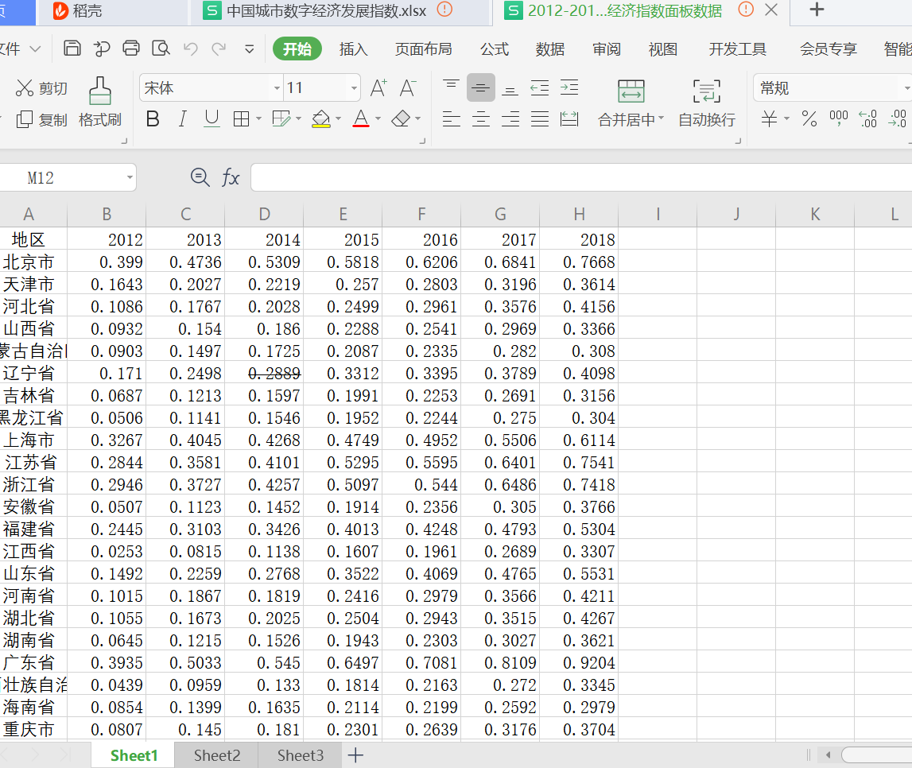Image resolution: width=912 pixels, height=768 pixels.
Task: Switch to the Sheet2 tab
Action: click(x=216, y=755)
